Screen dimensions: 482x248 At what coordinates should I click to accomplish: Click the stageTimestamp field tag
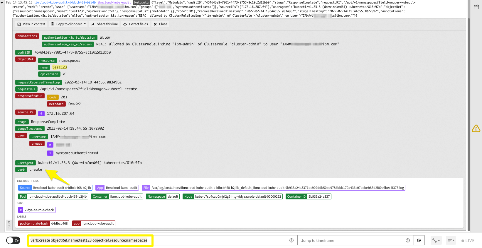point(30,129)
